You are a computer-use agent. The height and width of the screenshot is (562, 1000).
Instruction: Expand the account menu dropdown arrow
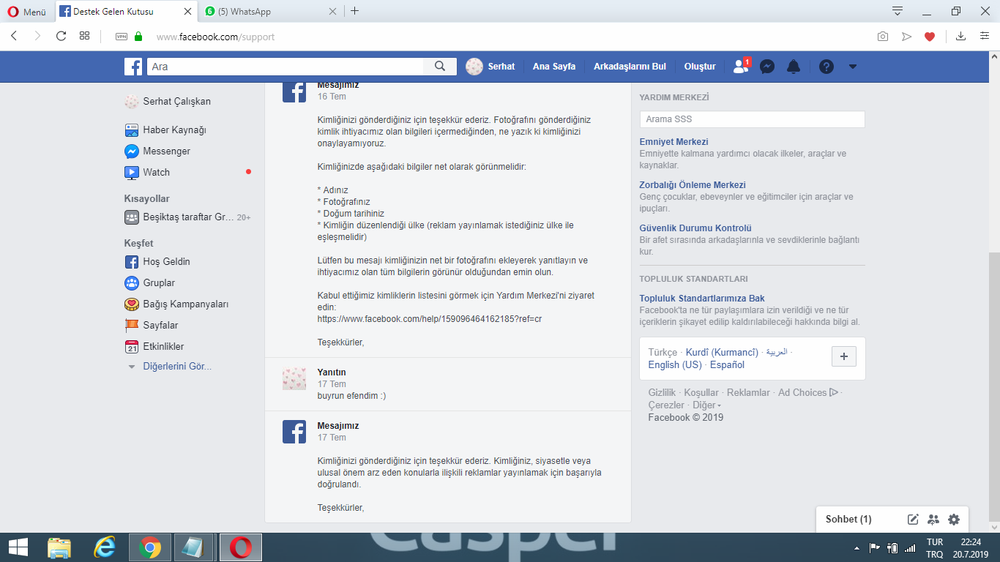[x=852, y=67]
